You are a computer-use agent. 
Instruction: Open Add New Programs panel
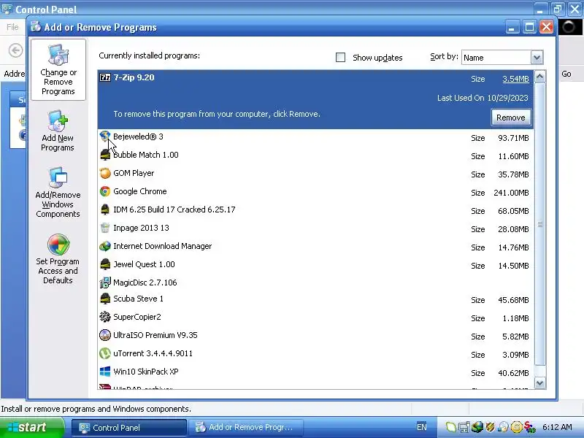tap(58, 131)
